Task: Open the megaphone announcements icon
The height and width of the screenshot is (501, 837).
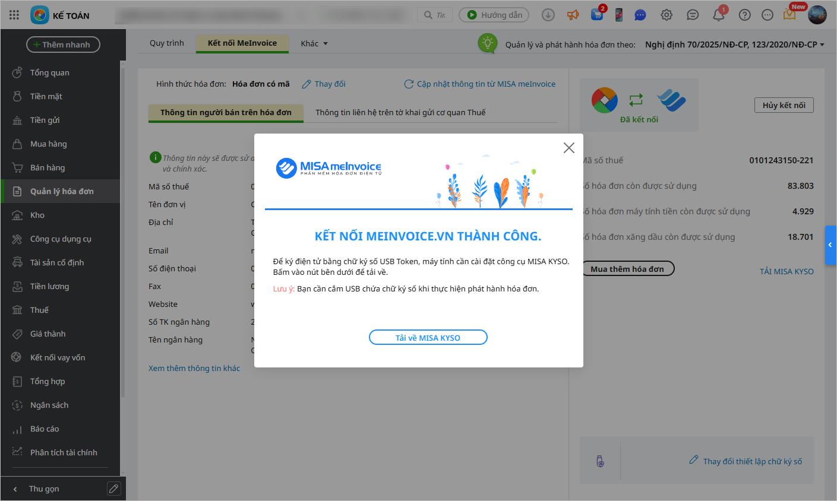Action: tap(573, 15)
